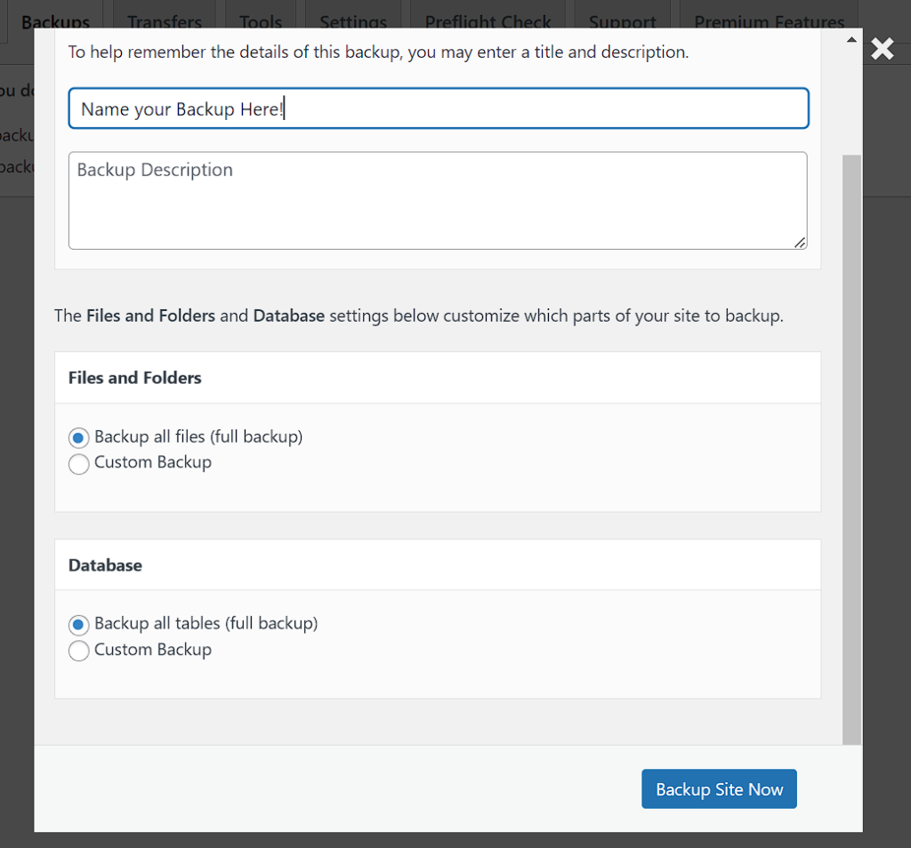Viewport: 911px width, 848px height.
Task: Choose Custom Backup under Files and Folders
Action: (x=79, y=463)
